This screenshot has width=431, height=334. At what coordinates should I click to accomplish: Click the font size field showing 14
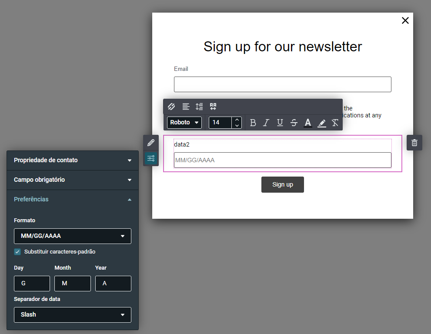[220, 123]
